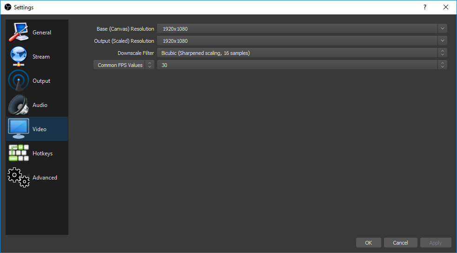Open the FPS value 30 dropdown arrows
This screenshot has width=457, height=253.
(442, 65)
